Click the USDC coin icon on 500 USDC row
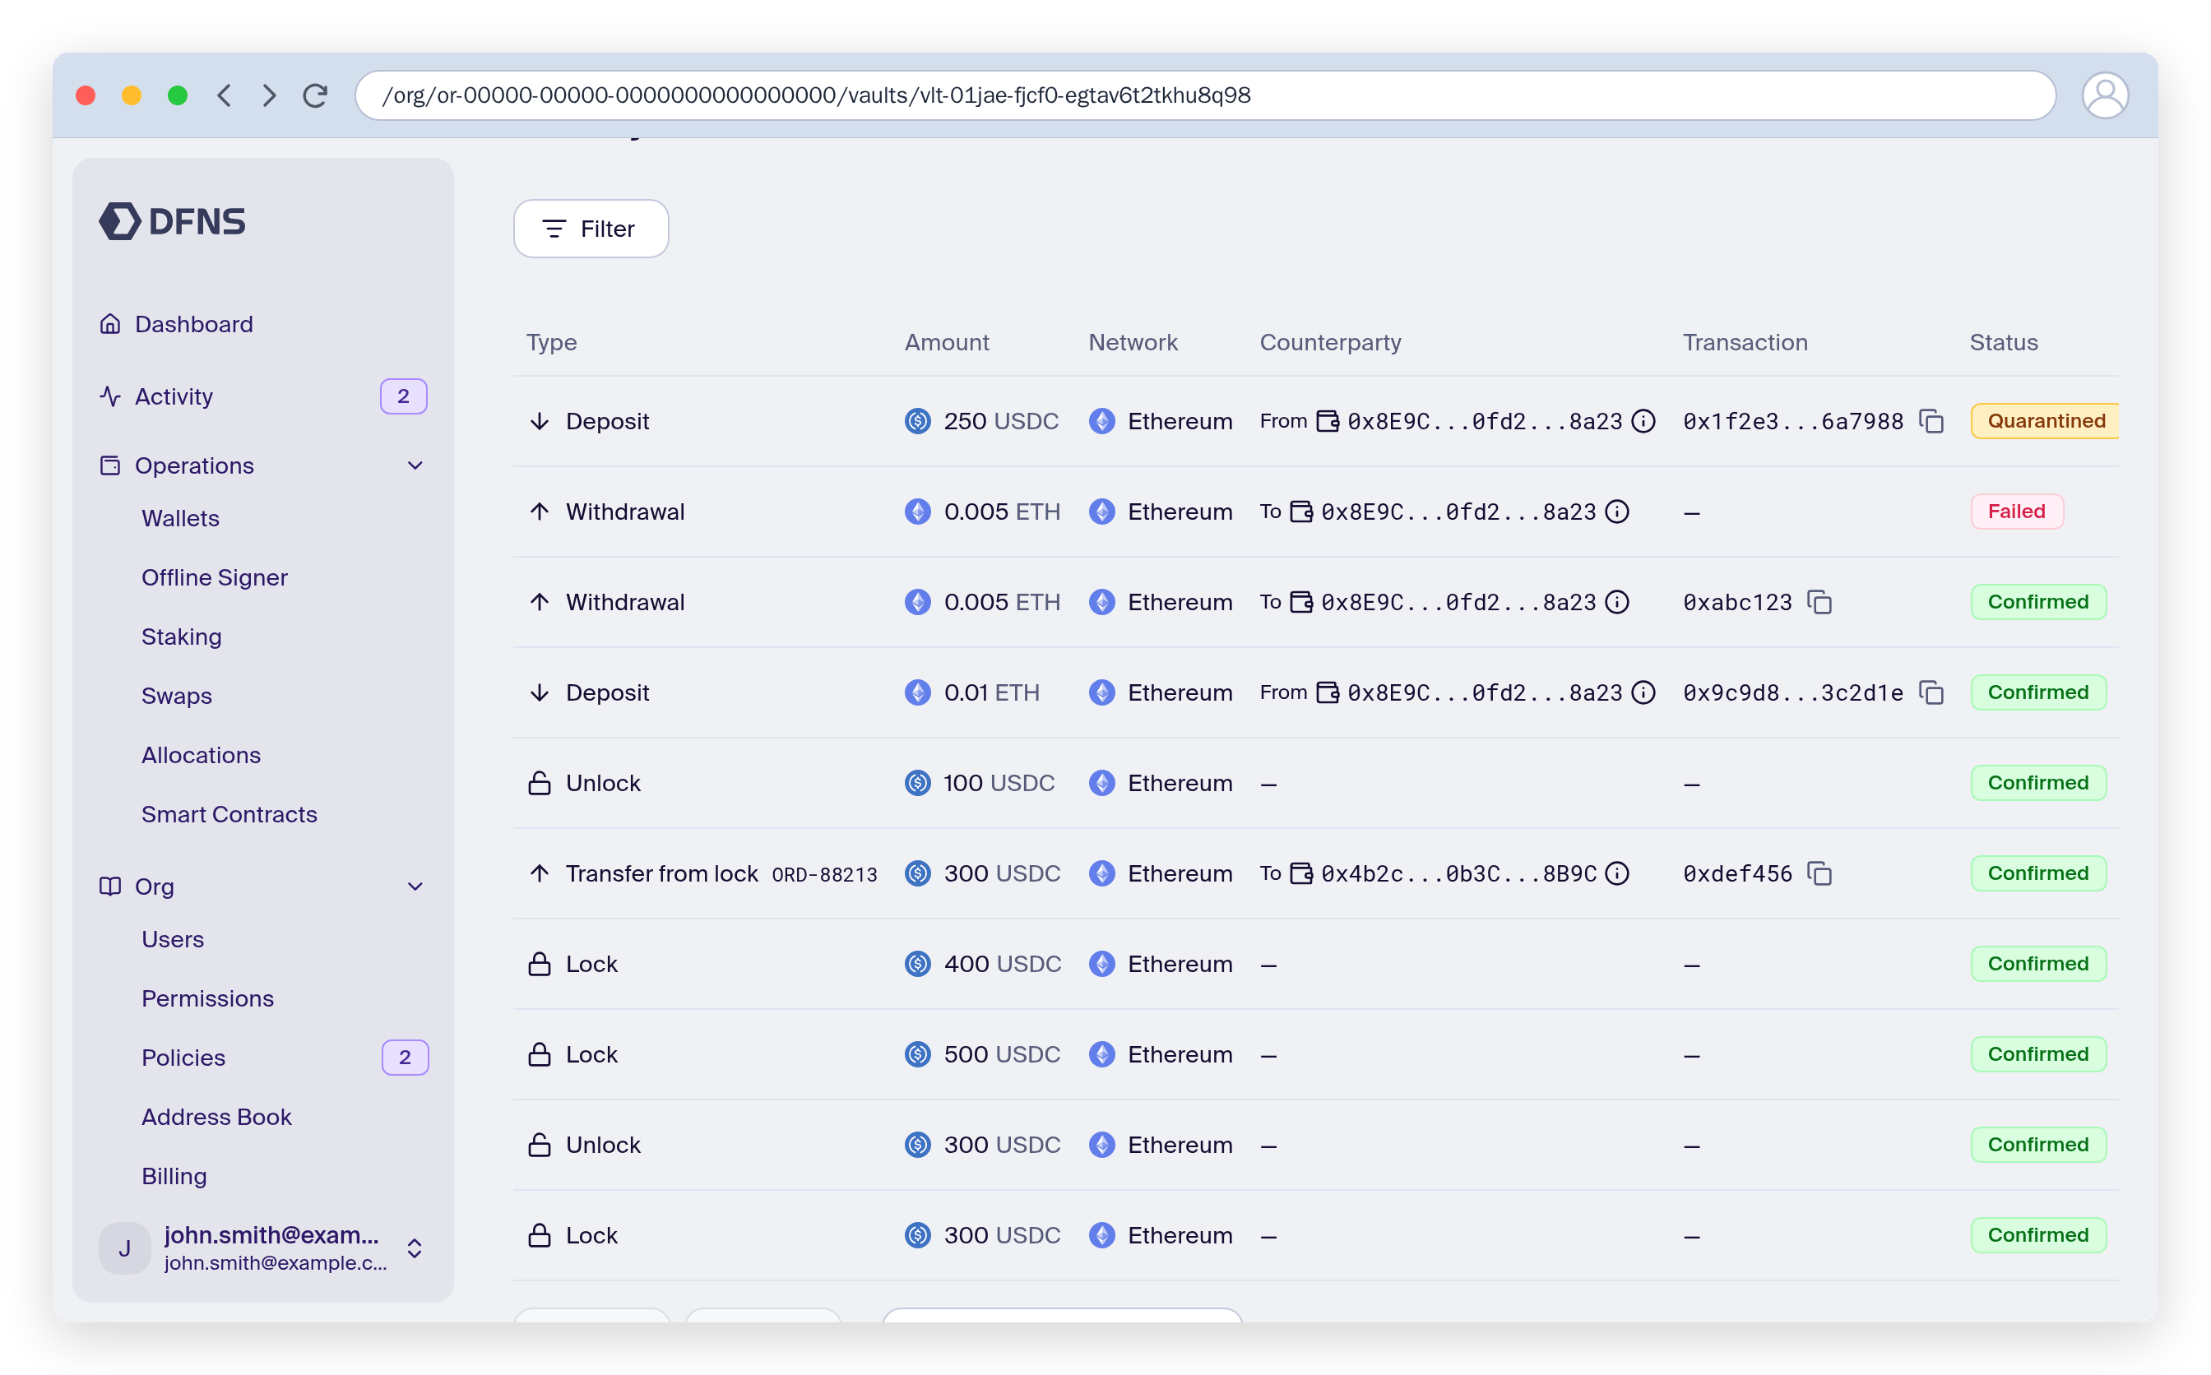 918,1055
